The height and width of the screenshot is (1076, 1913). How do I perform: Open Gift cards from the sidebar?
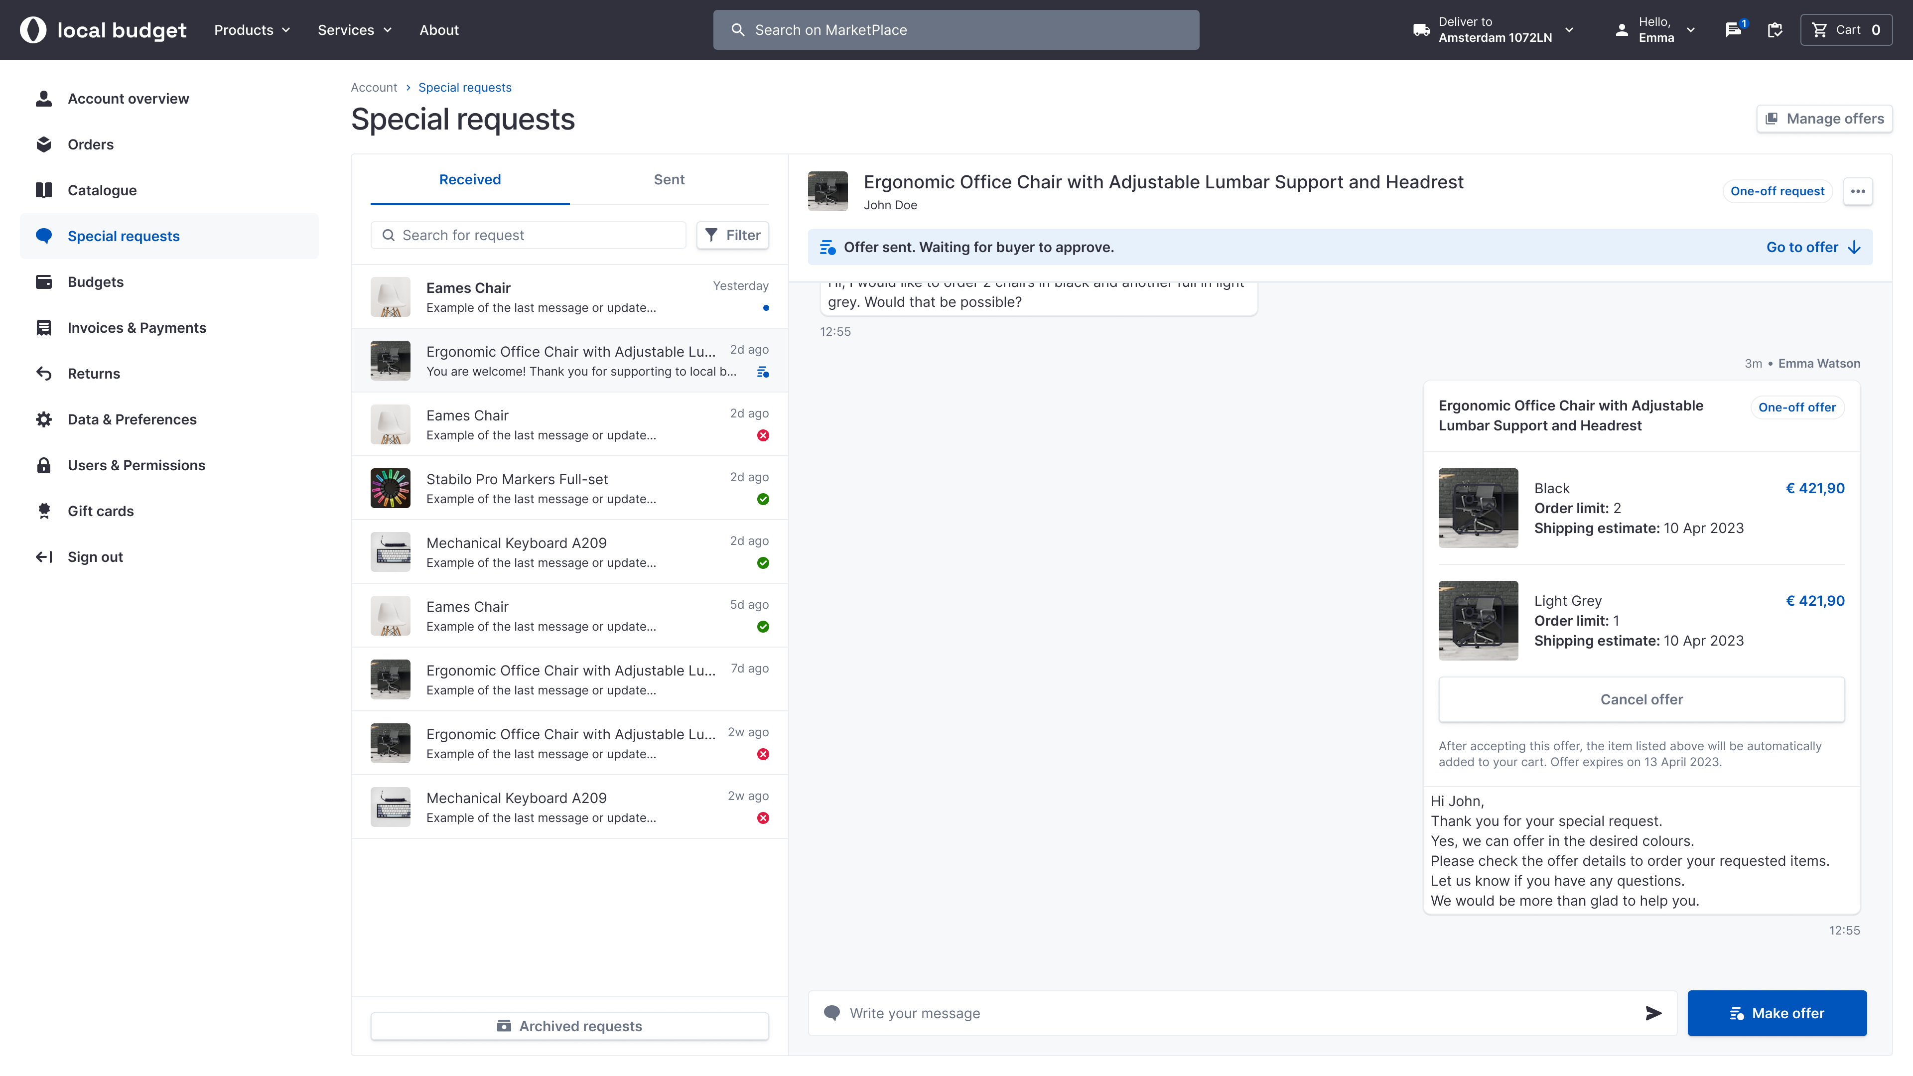point(100,511)
